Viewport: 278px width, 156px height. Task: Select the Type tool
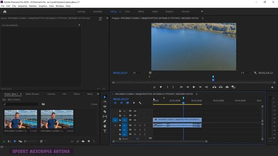[105, 131]
